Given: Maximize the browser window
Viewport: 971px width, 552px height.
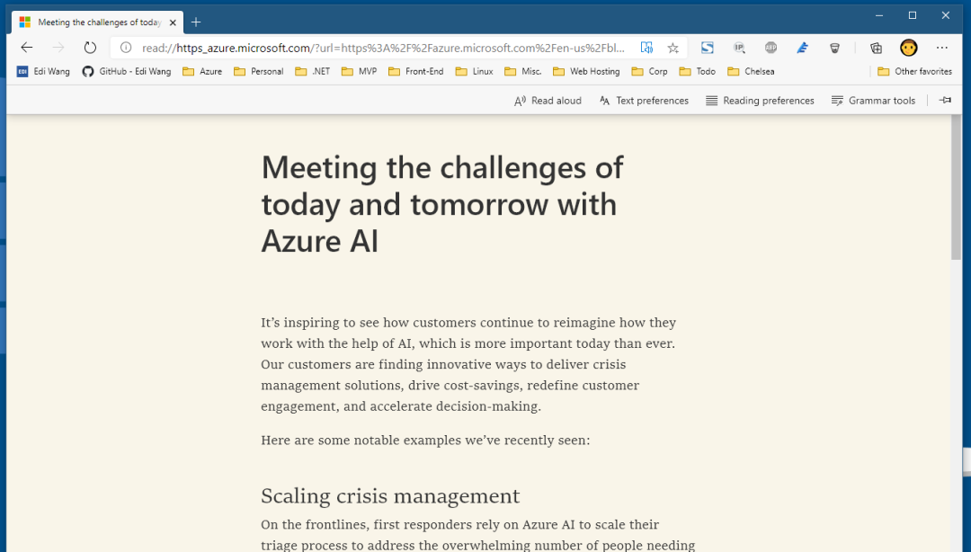Looking at the screenshot, I should click(913, 15).
